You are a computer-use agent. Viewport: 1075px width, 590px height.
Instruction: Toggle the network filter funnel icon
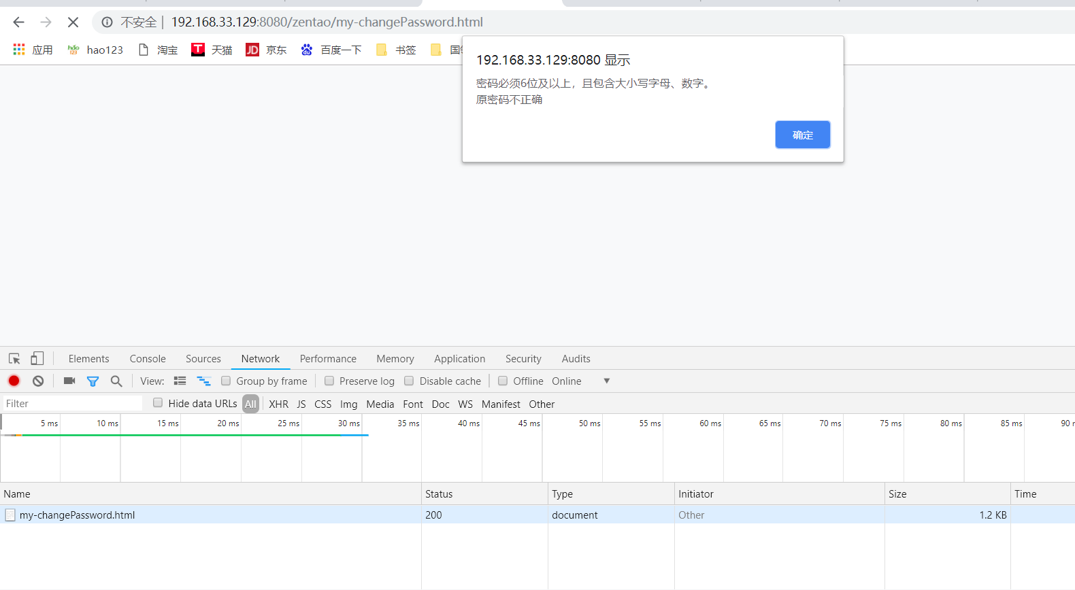[x=93, y=381]
